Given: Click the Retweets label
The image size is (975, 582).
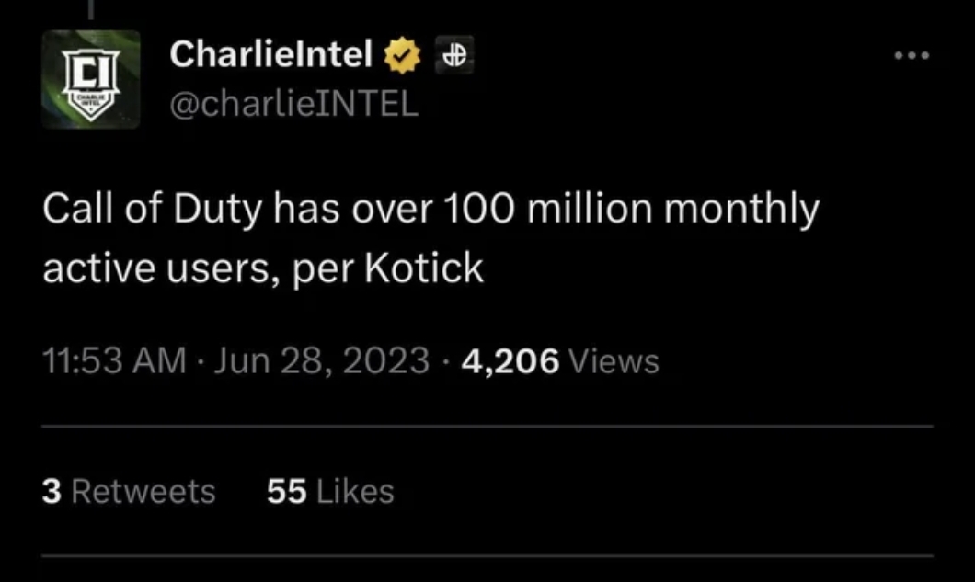Looking at the screenshot, I should click(x=143, y=491).
